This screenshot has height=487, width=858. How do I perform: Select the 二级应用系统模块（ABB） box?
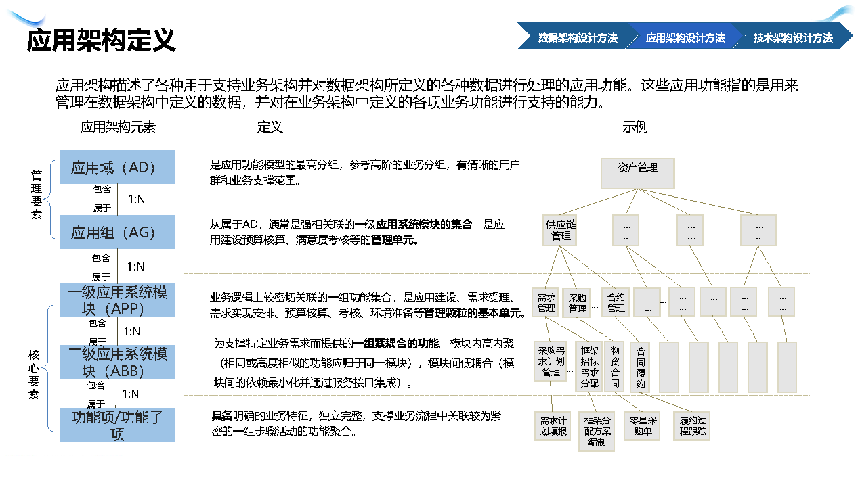(117, 362)
